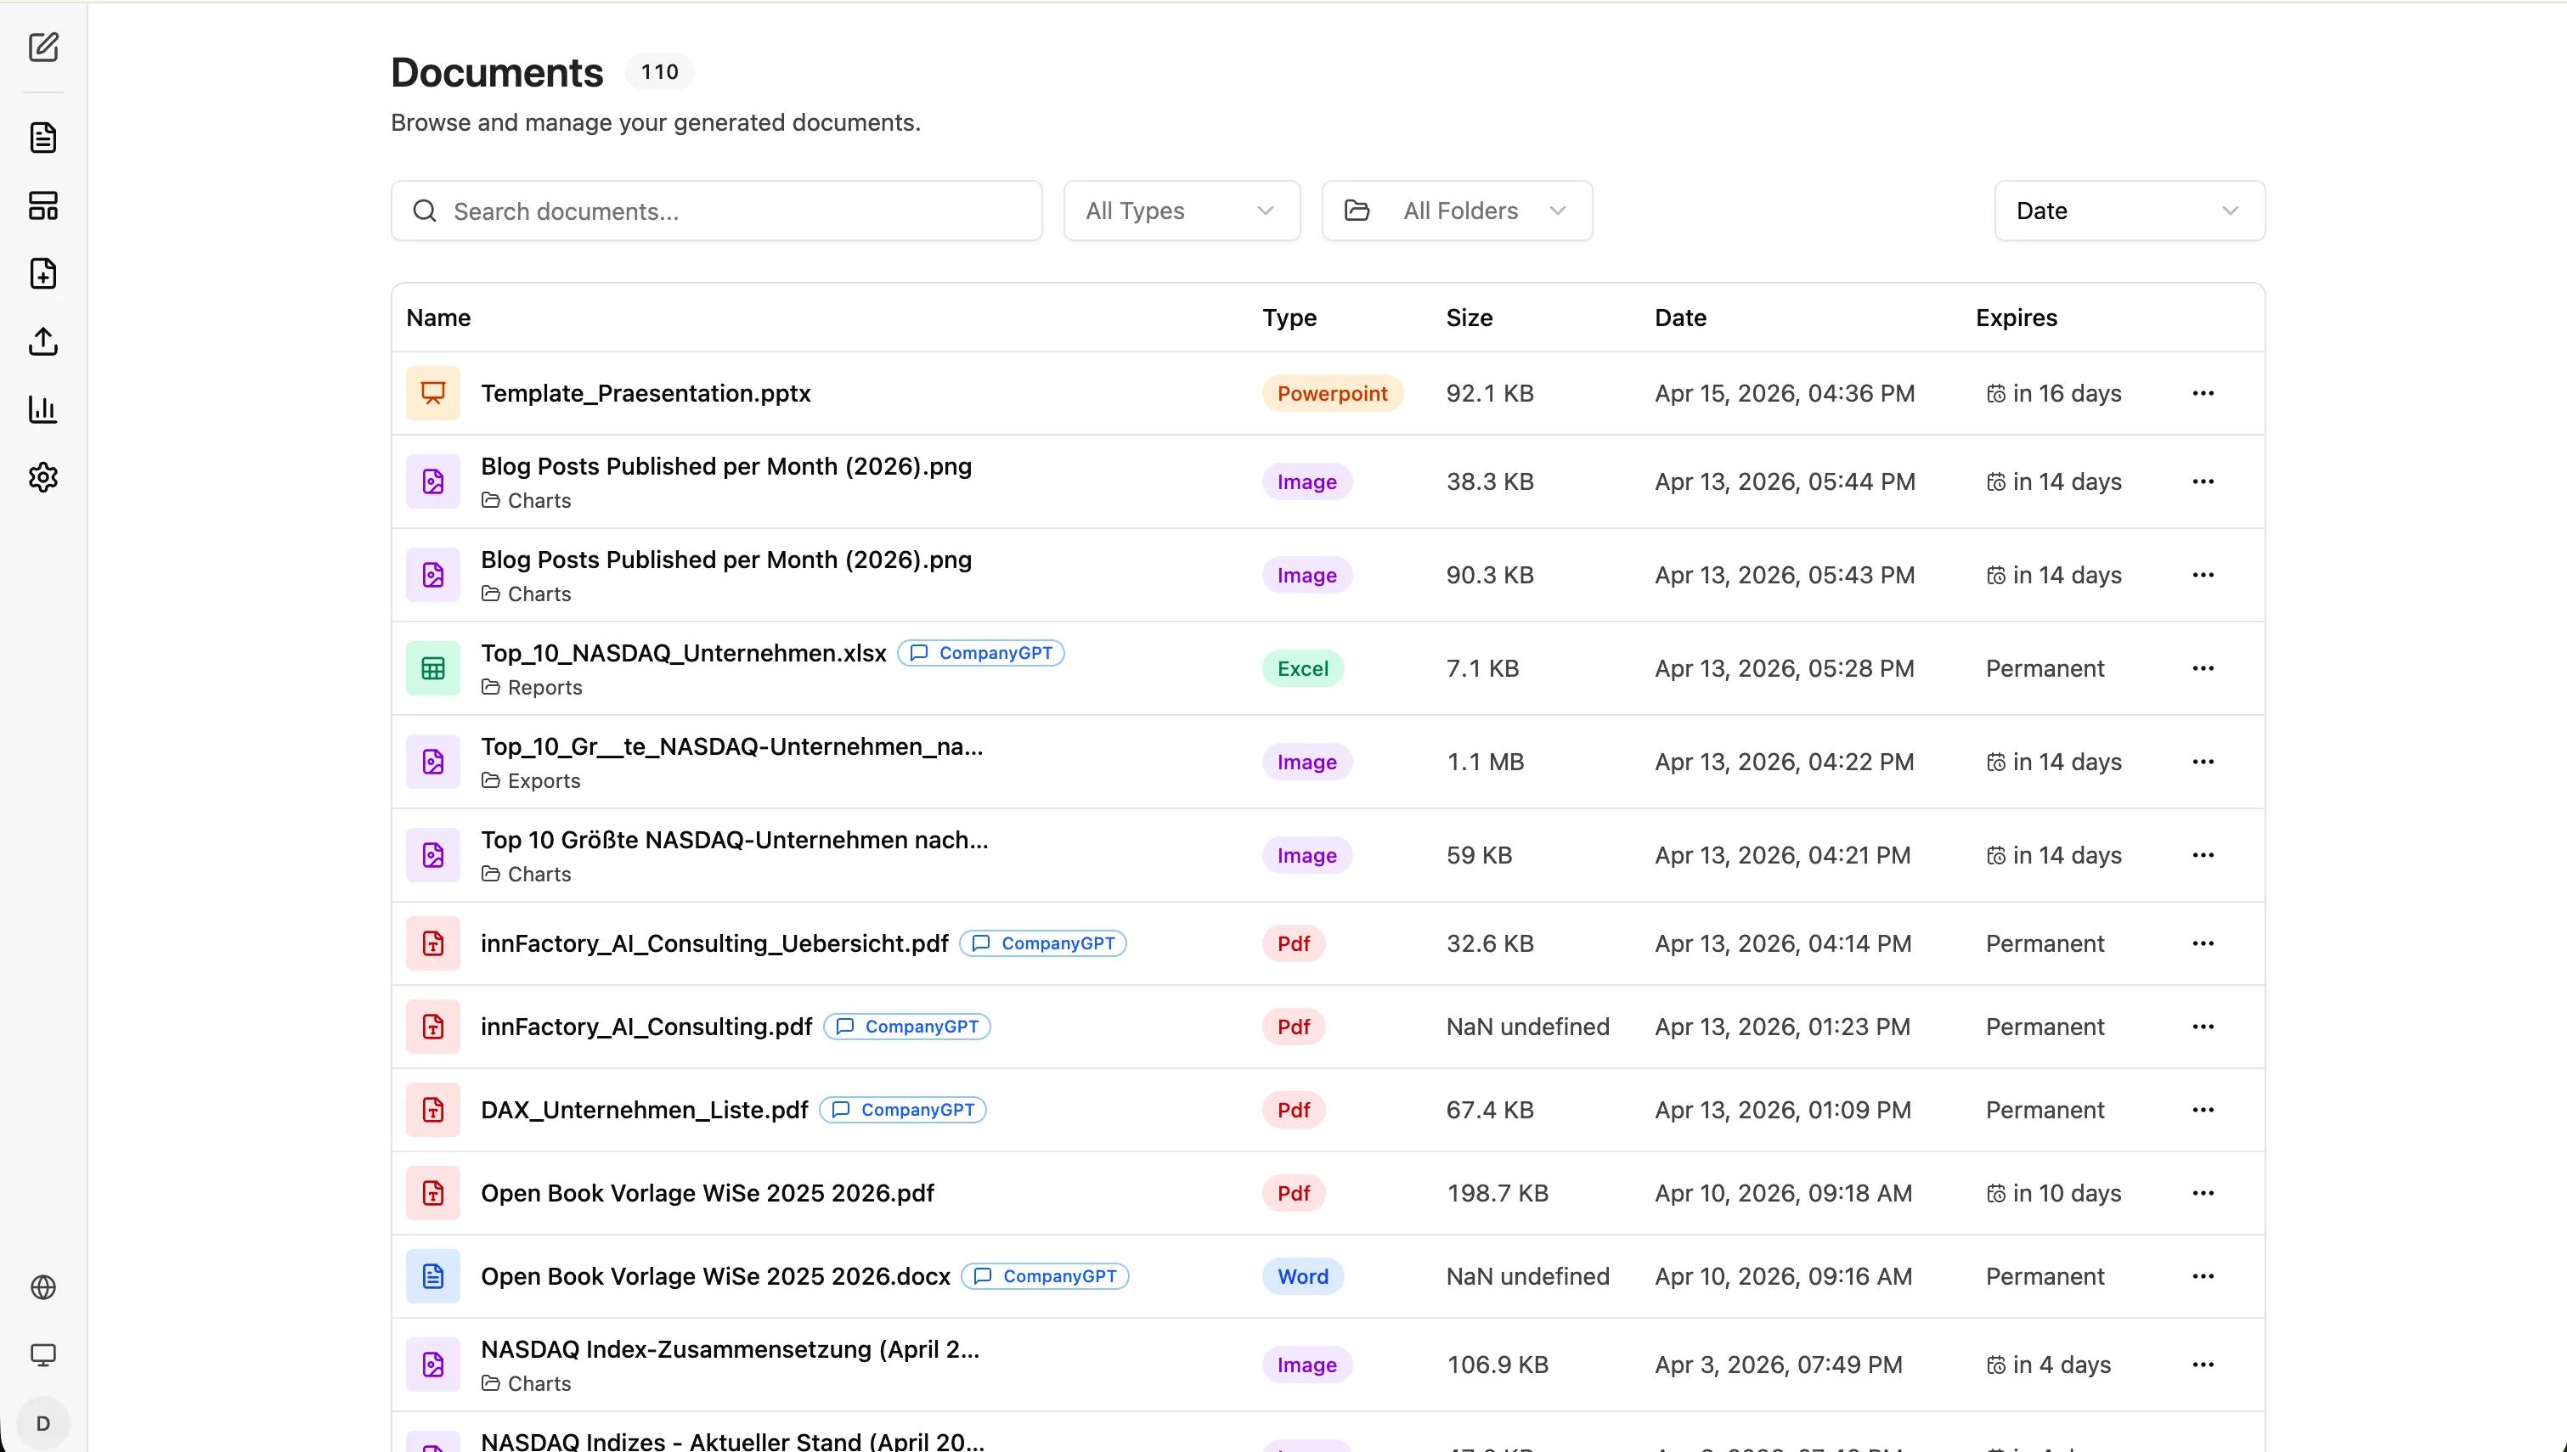This screenshot has height=1452, width=2567.
Task: Click the Type column header
Action: [1289, 318]
